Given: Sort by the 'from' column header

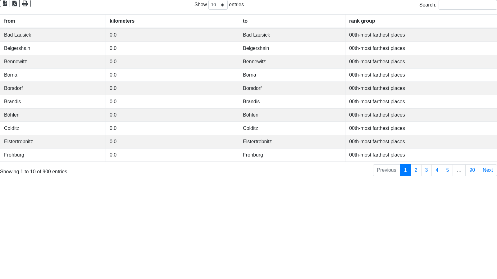Looking at the screenshot, I should click(10, 21).
